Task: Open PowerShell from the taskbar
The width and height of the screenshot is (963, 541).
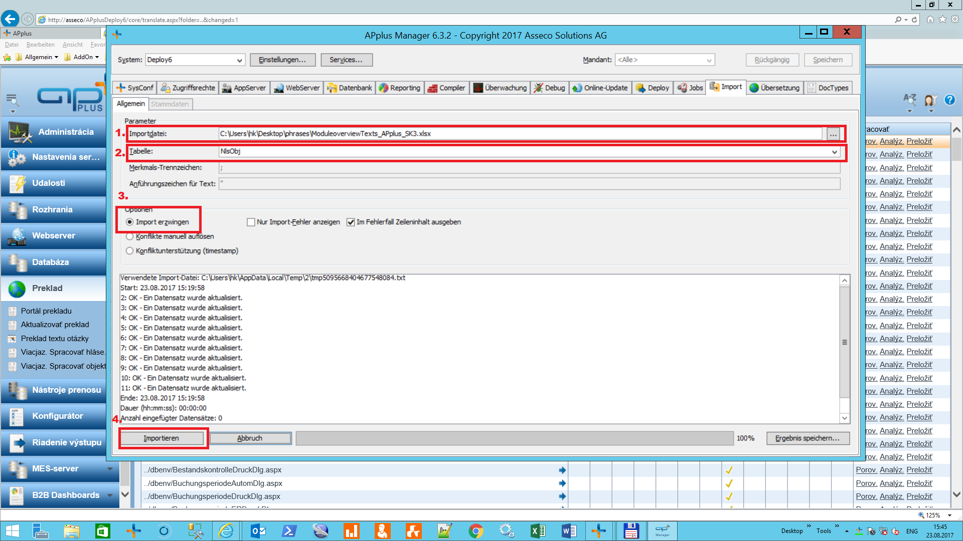Action: [289, 531]
